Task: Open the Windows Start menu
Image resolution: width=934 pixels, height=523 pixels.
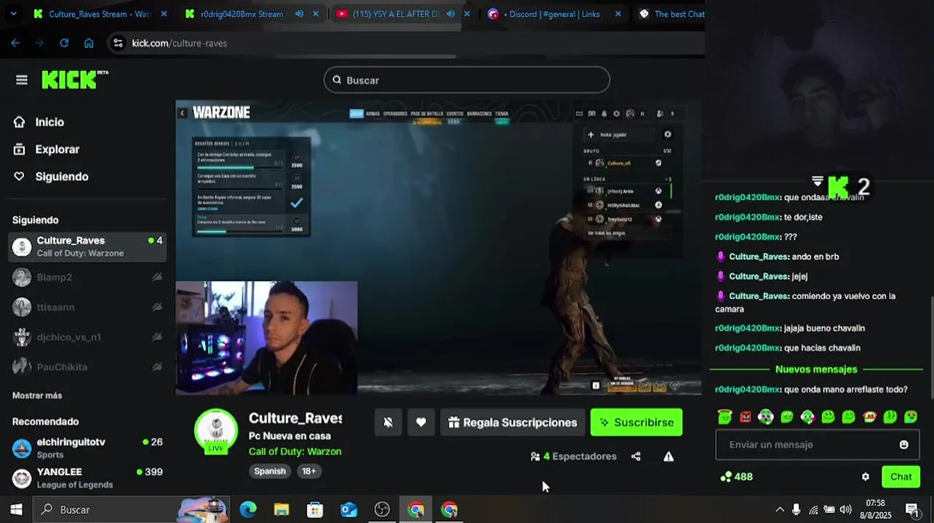Action: [16, 509]
